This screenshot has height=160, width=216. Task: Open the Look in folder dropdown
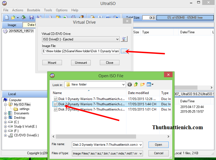pyautogui.click(x=123, y=84)
